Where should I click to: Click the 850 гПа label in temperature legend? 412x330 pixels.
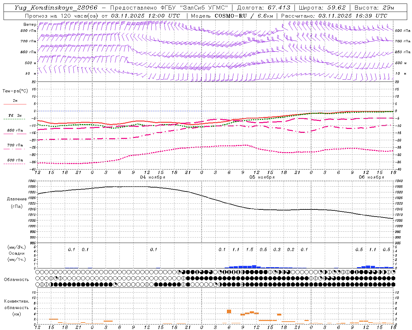tap(15, 131)
